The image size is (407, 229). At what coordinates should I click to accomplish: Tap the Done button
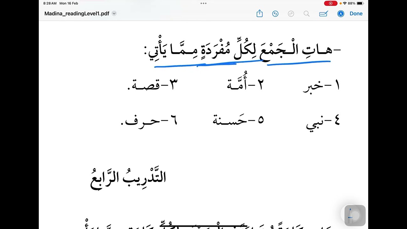pyautogui.click(x=356, y=14)
